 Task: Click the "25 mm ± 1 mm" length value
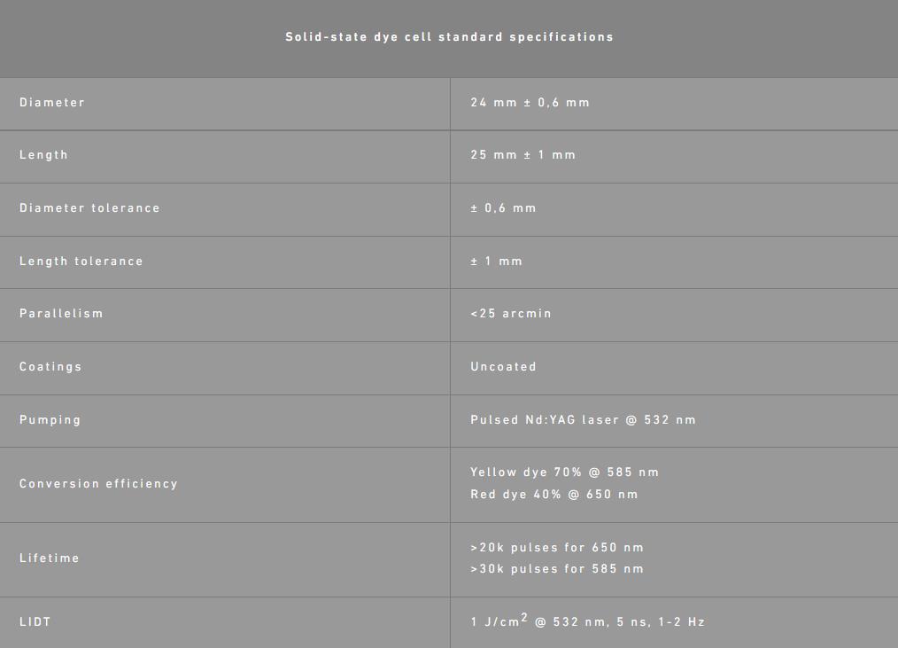click(x=523, y=155)
